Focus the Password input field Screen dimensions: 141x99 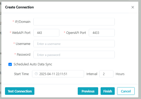tap(74, 55)
